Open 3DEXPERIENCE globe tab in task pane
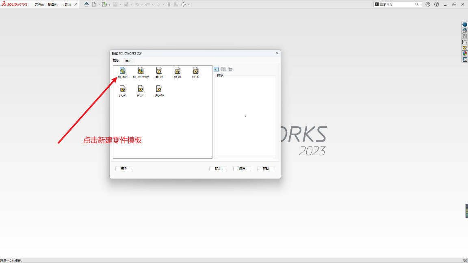This screenshot has width=468, height=263. (x=465, y=24)
